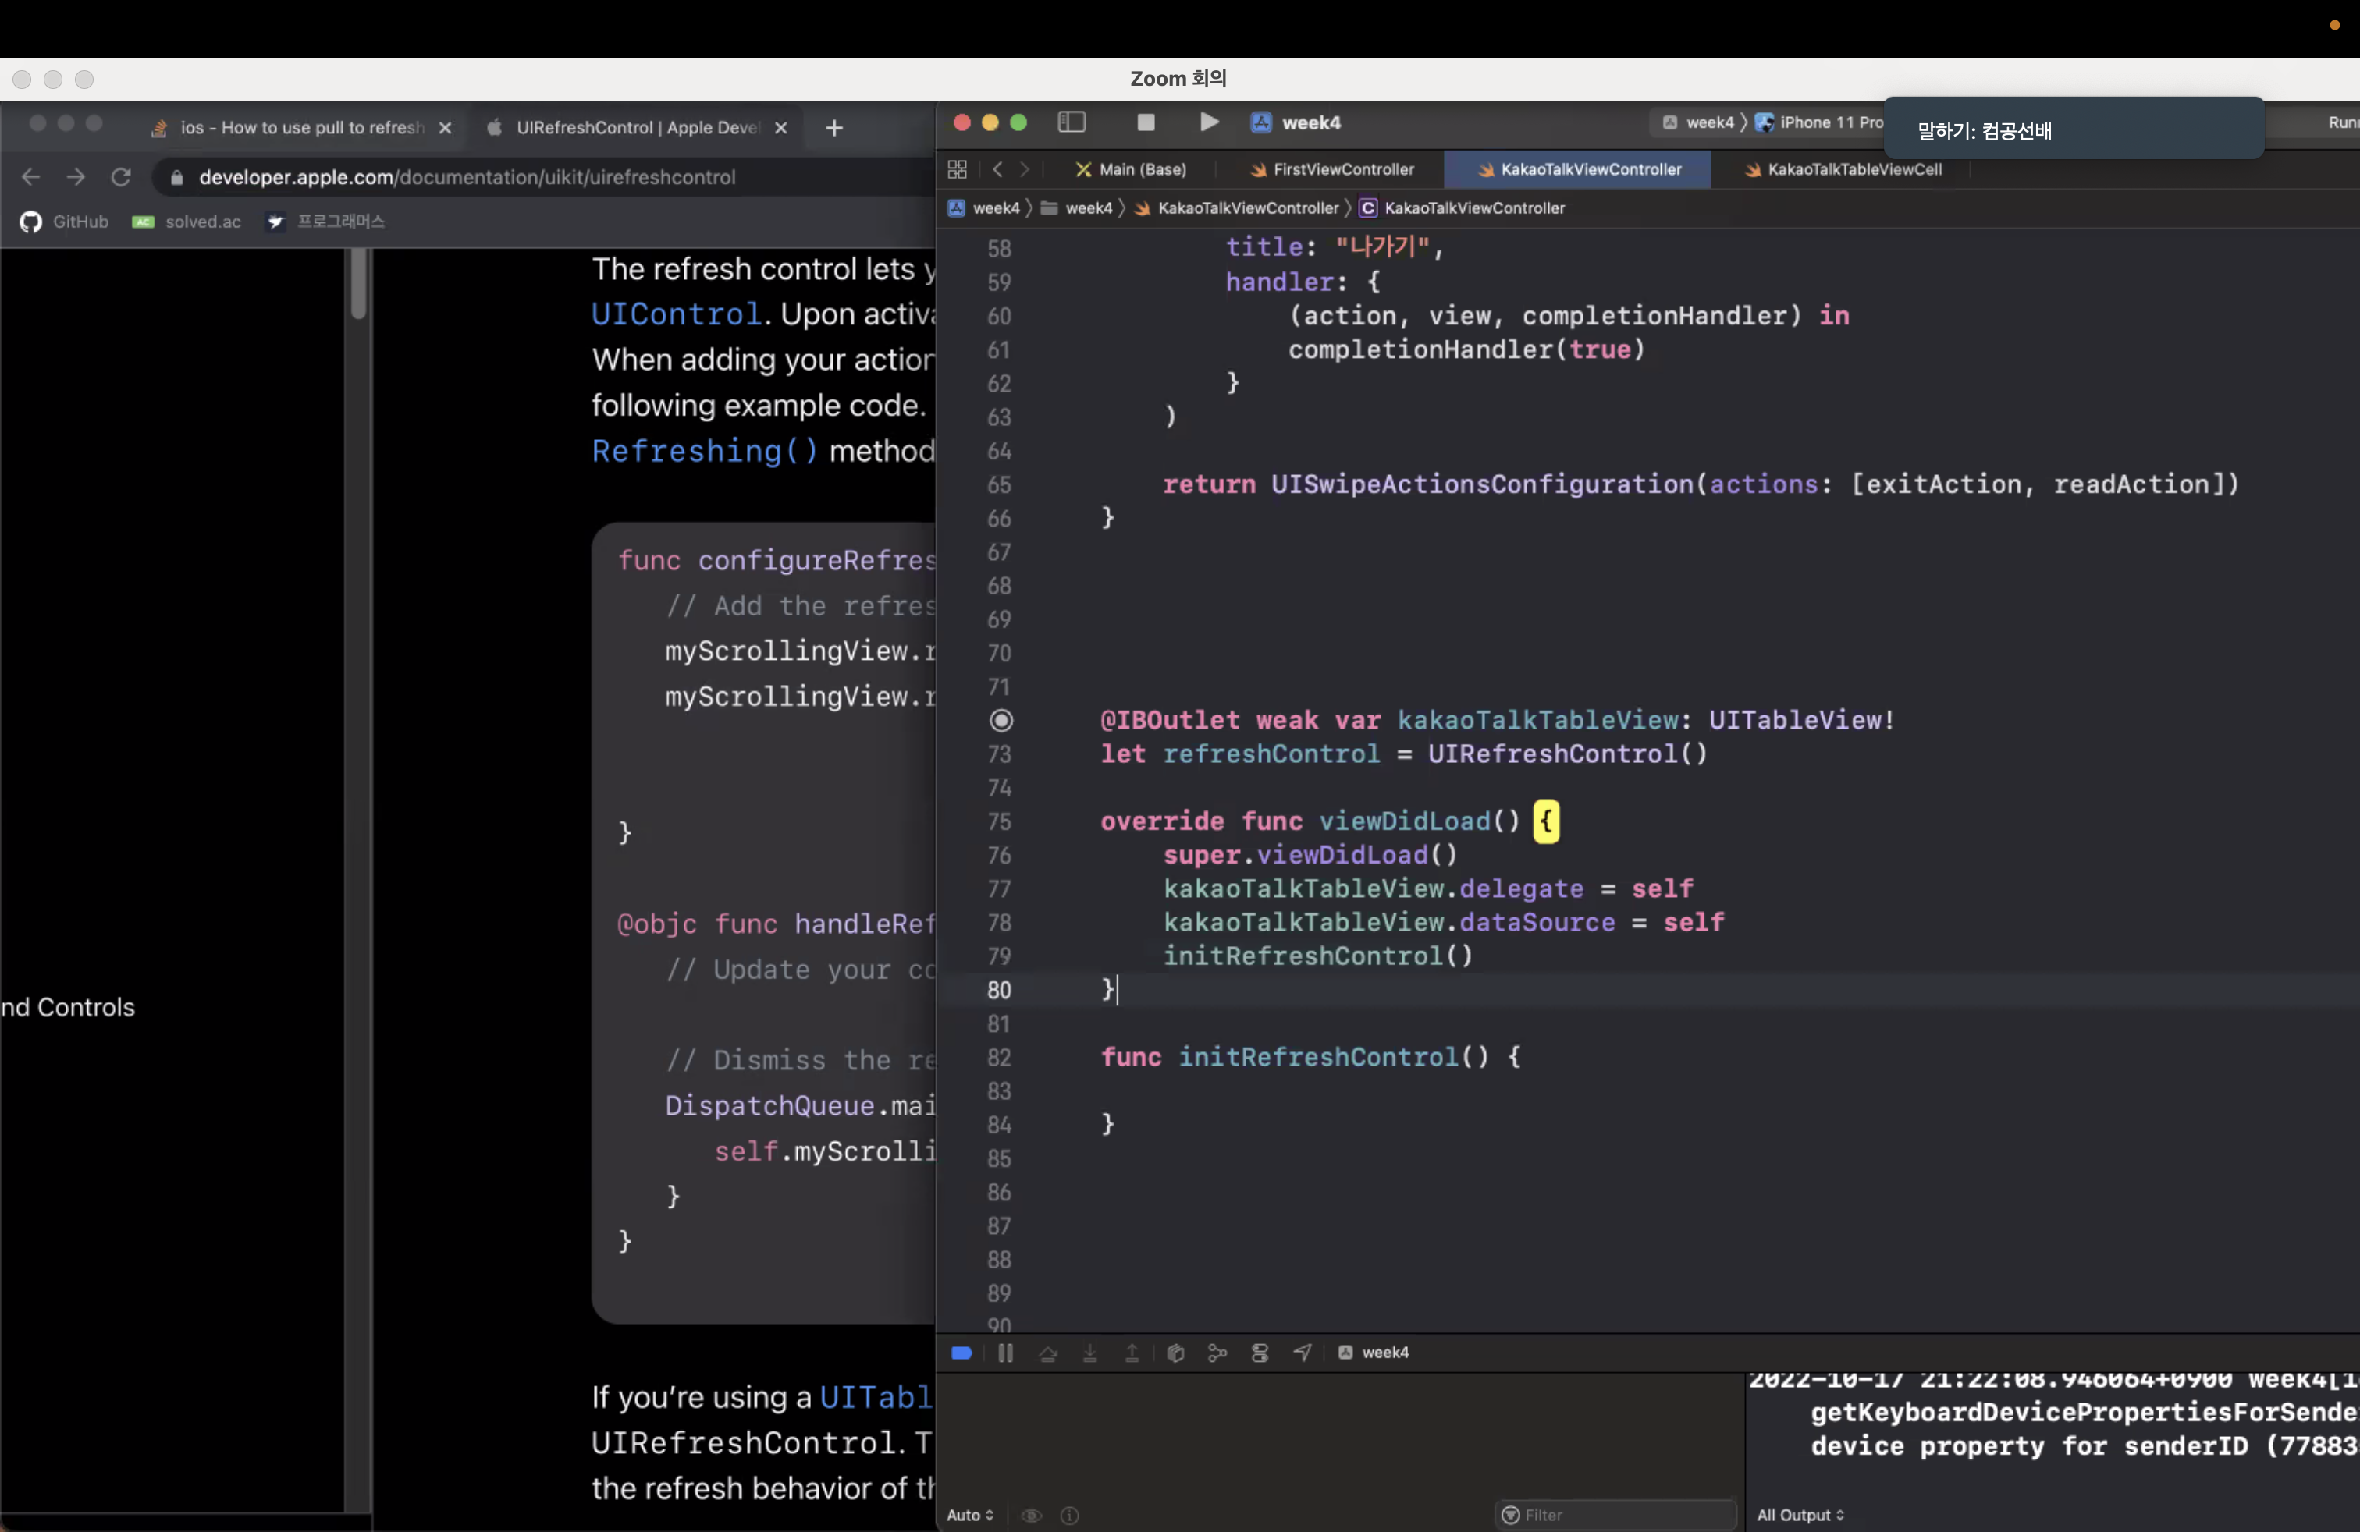
Task: Click line number 65 in gutter
Action: tap(998, 484)
